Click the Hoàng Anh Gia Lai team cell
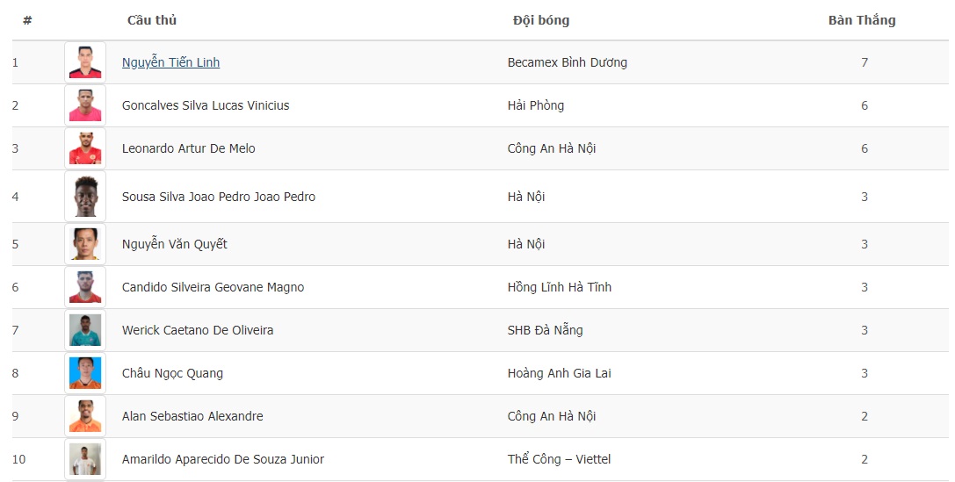Viewport: 955px width, 482px height. tap(559, 373)
